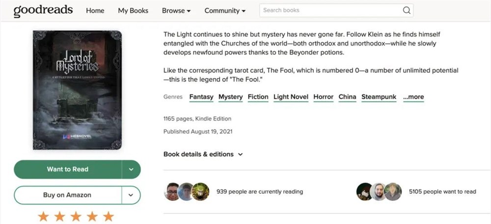The height and width of the screenshot is (224, 491).
Task: Open the Want to Read shelf dropdown arrow
Action: coord(131,169)
